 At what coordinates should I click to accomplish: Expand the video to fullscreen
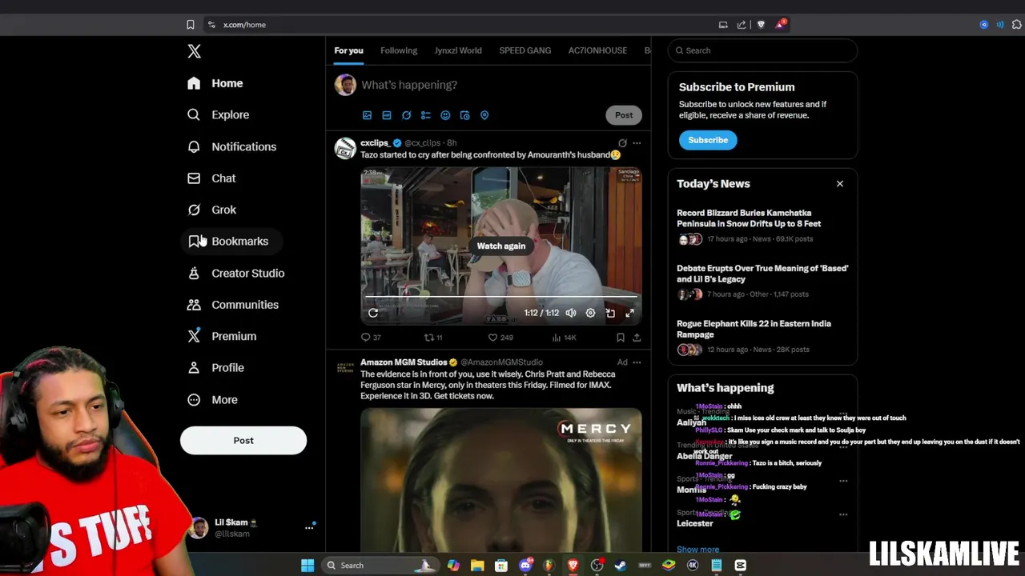point(629,313)
